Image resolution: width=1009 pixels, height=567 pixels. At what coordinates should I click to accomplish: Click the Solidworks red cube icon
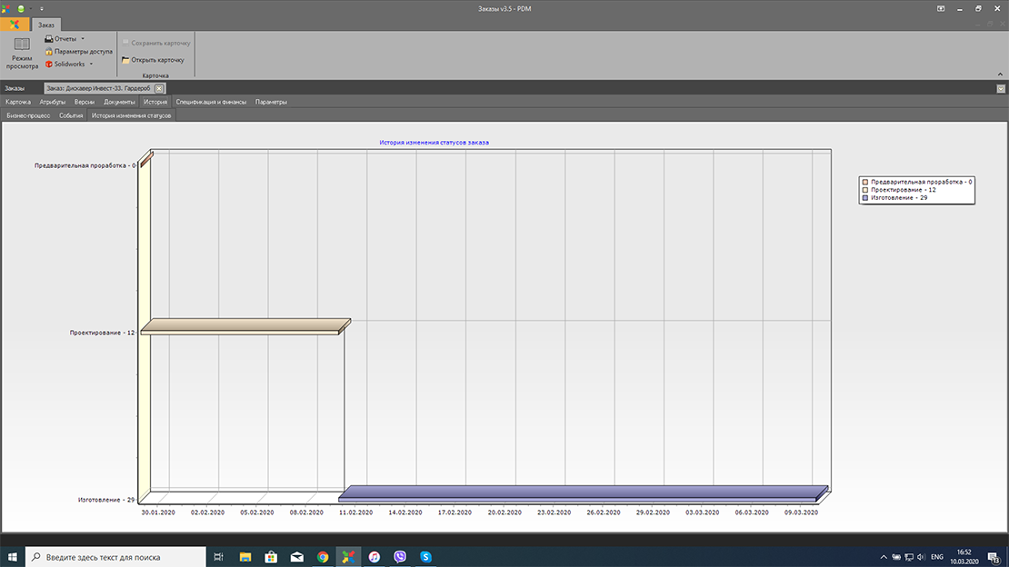tap(48, 64)
